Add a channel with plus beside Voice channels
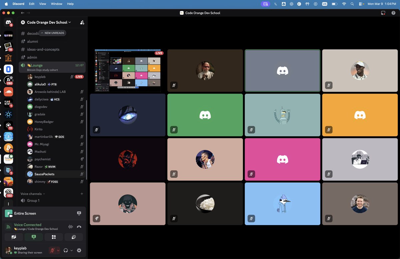The image size is (400, 259). pyautogui.click(x=82, y=194)
